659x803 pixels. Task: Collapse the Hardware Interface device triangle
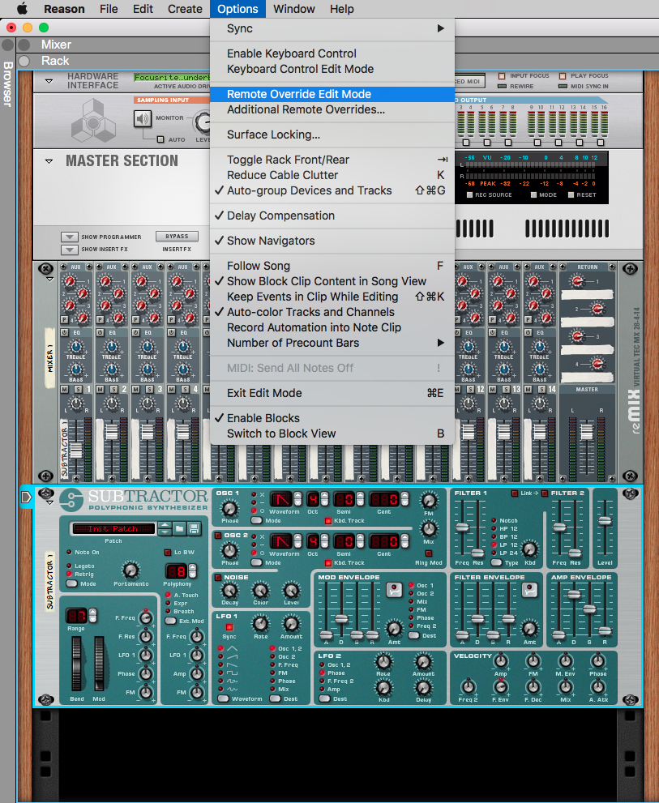[x=49, y=81]
